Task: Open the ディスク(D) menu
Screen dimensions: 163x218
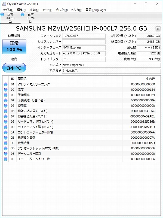Action: (x=61, y=10)
